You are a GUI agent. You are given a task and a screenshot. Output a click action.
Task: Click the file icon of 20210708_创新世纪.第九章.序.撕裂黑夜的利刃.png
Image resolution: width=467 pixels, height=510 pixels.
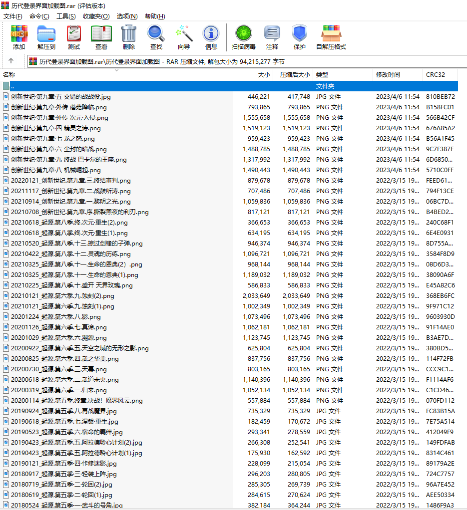point(6,212)
